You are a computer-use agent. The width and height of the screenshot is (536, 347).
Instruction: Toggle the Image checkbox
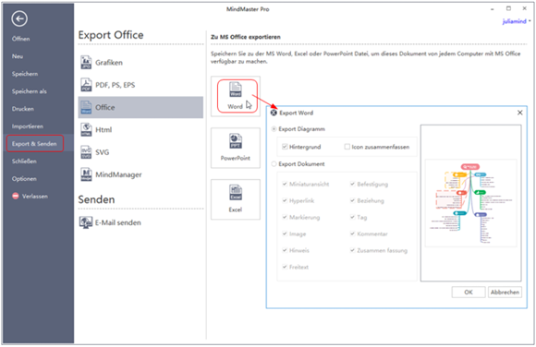[x=285, y=234]
